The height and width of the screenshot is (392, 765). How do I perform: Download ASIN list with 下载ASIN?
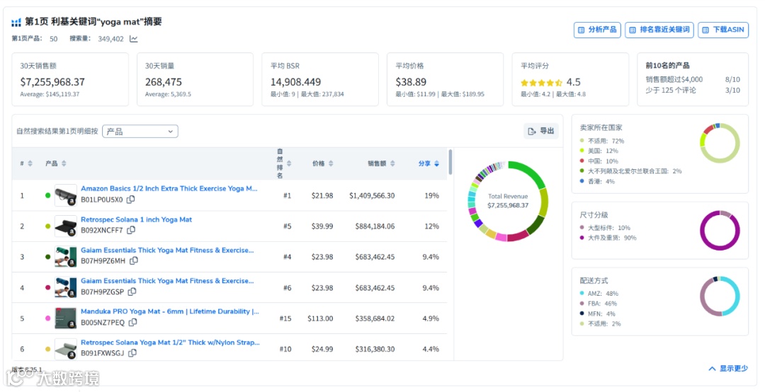[723, 30]
